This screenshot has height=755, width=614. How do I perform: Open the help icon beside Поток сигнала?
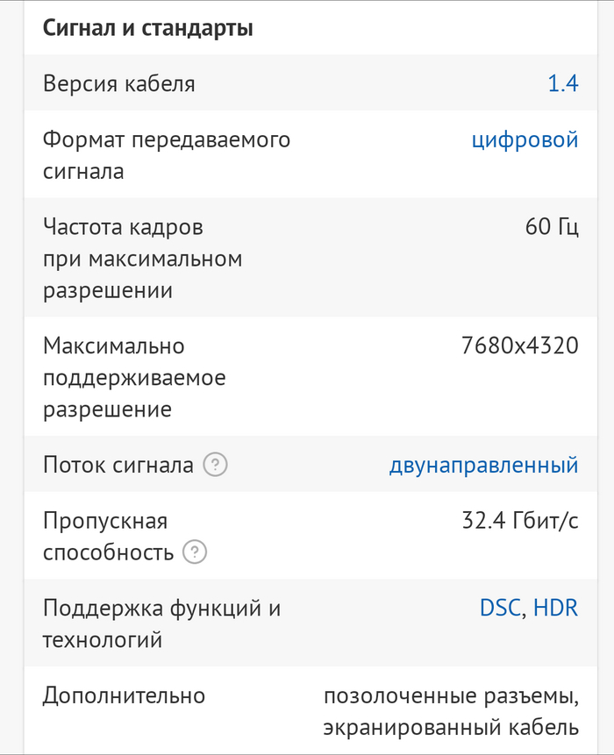point(215,465)
